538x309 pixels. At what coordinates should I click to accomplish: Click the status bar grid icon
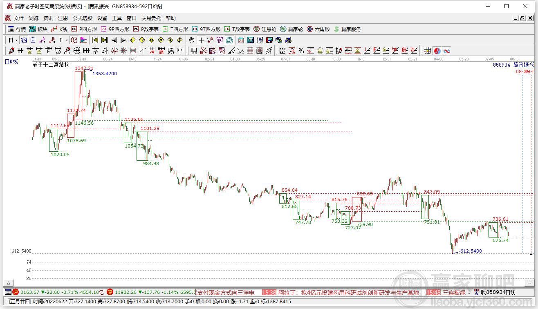[8, 292]
